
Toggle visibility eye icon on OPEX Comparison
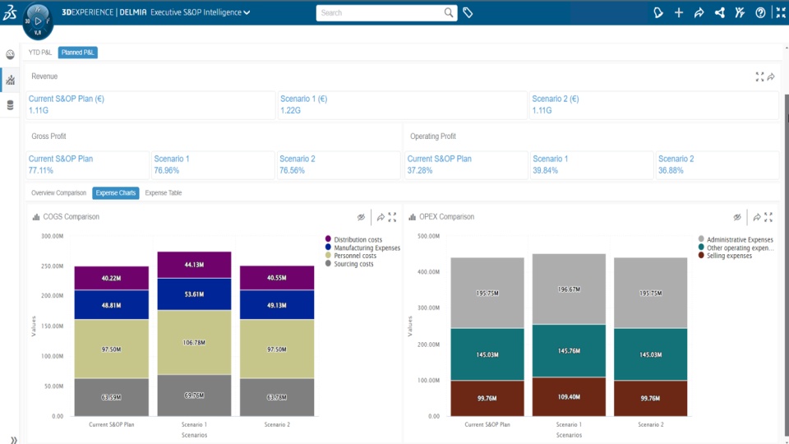point(737,217)
